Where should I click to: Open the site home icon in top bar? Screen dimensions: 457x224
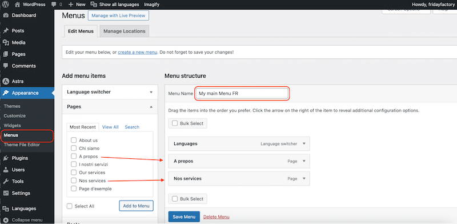[18, 5]
